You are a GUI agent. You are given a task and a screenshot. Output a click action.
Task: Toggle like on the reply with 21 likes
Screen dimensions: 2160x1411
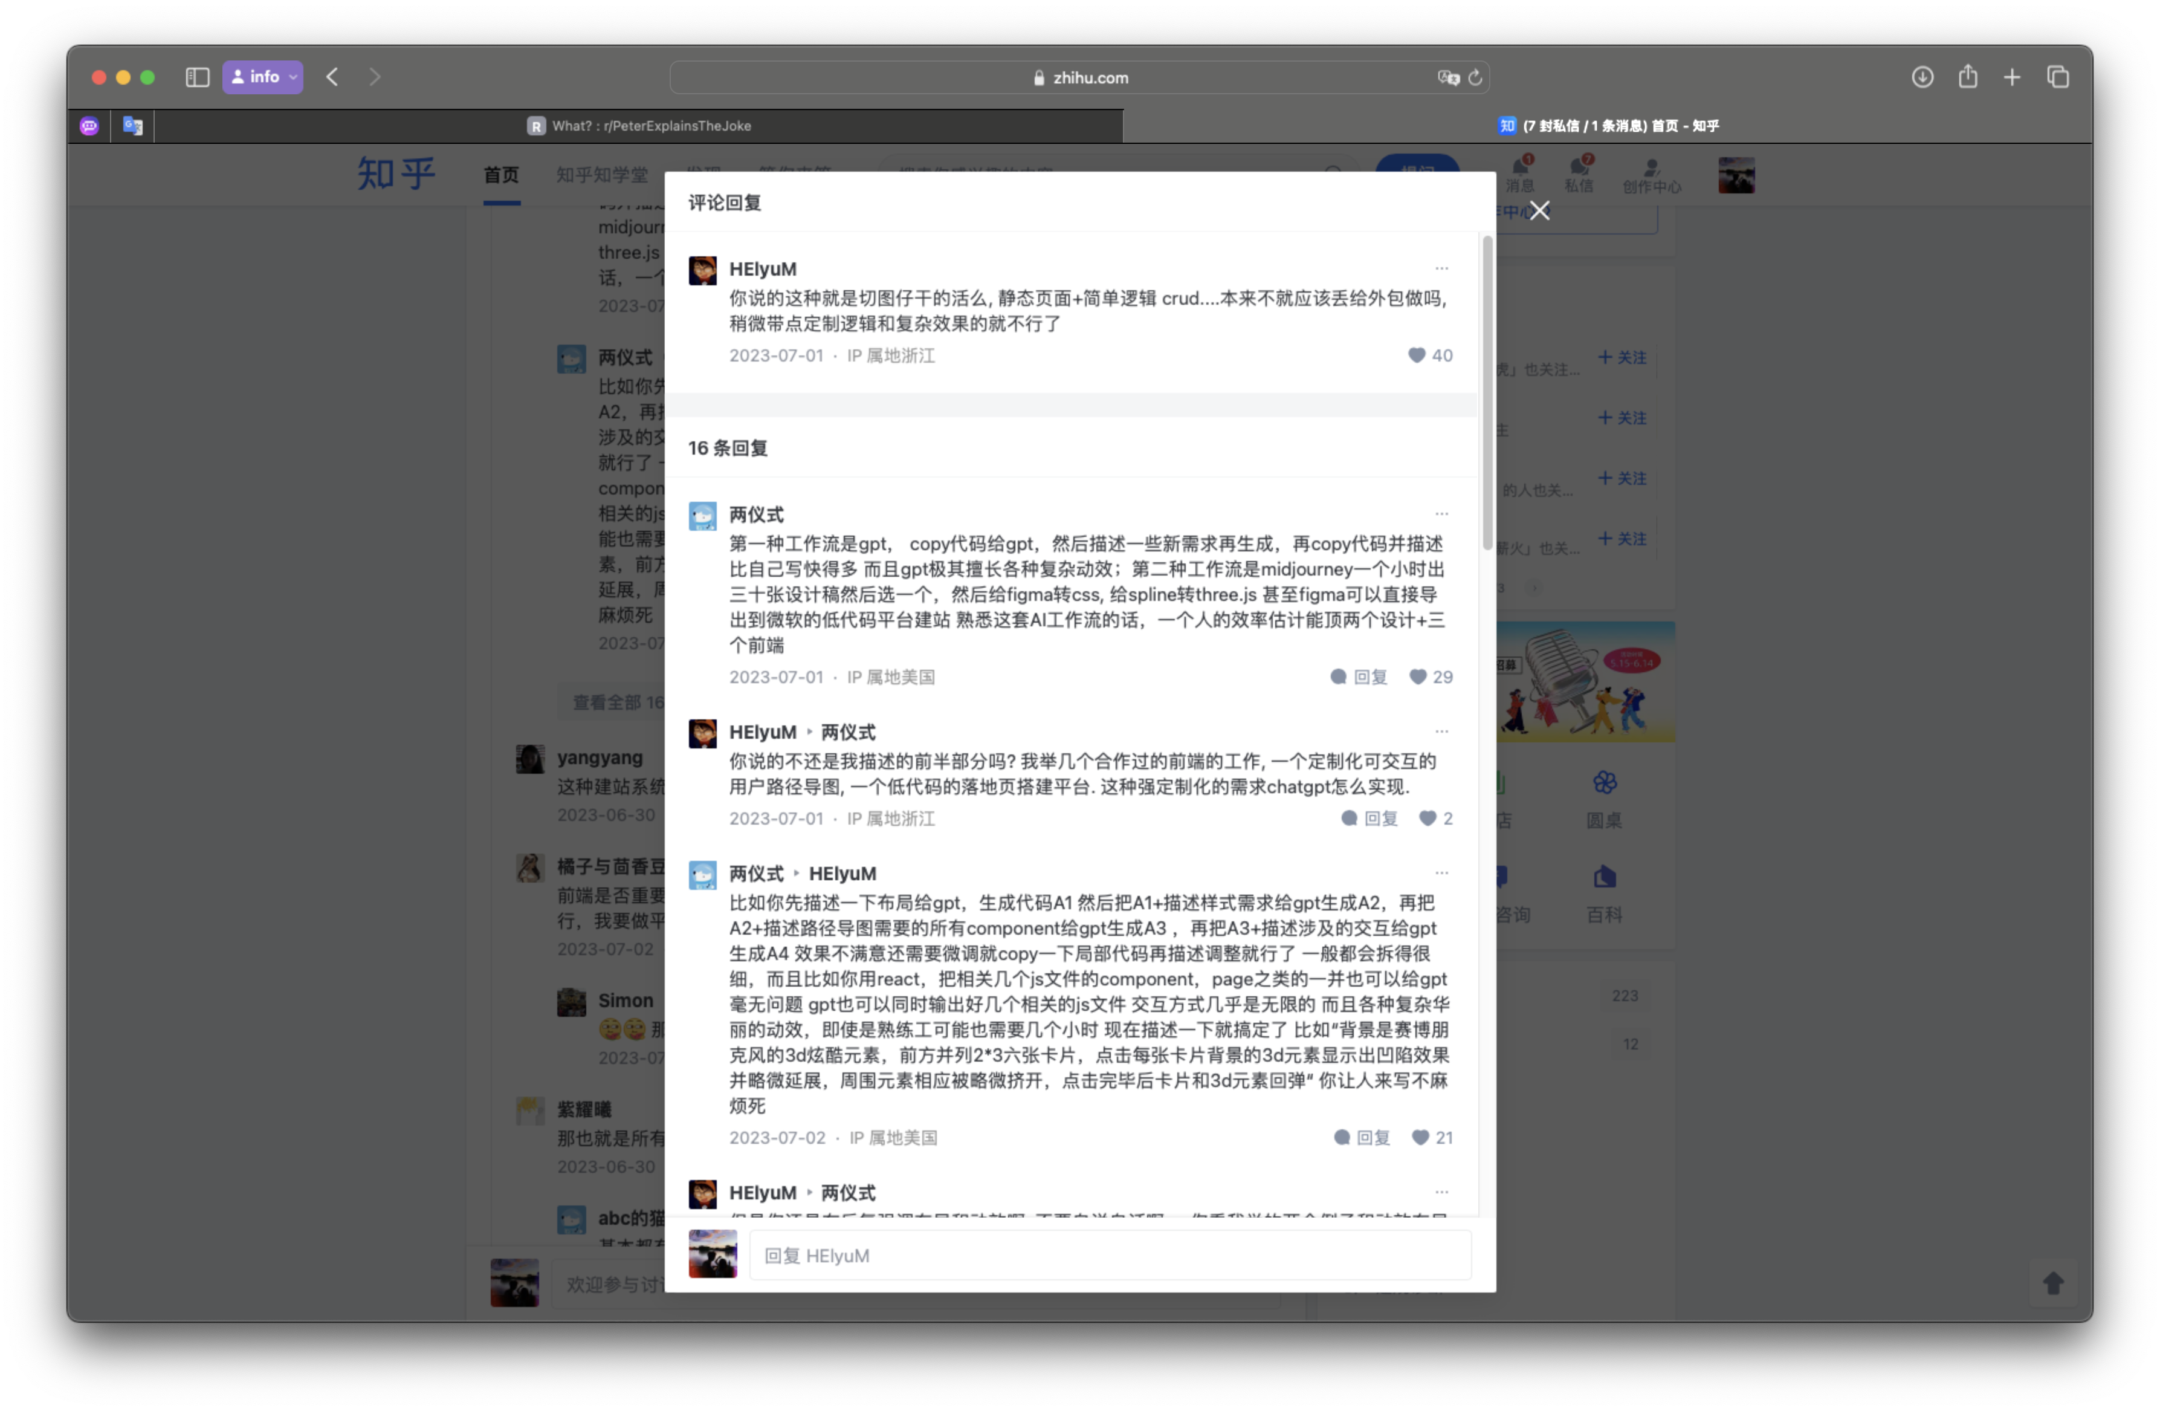pyautogui.click(x=1420, y=1138)
